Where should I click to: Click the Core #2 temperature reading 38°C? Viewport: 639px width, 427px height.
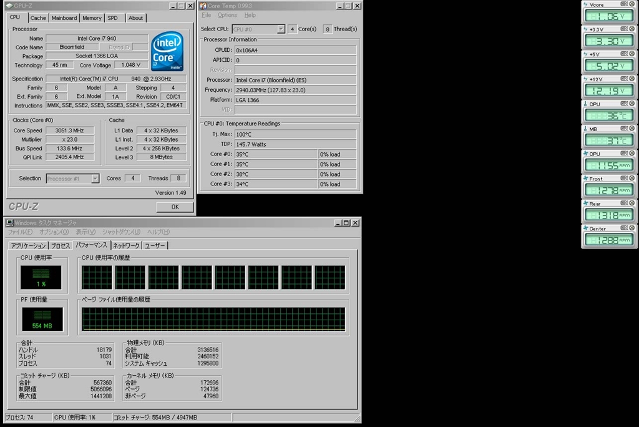[276, 174]
